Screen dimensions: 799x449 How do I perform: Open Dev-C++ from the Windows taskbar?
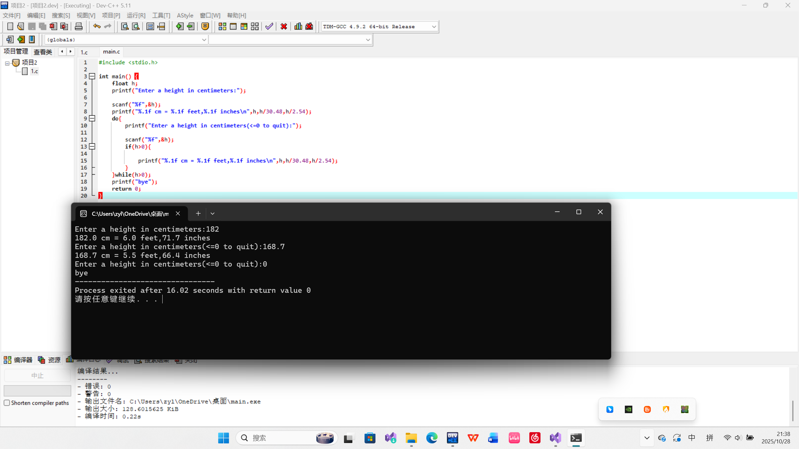(452, 438)
